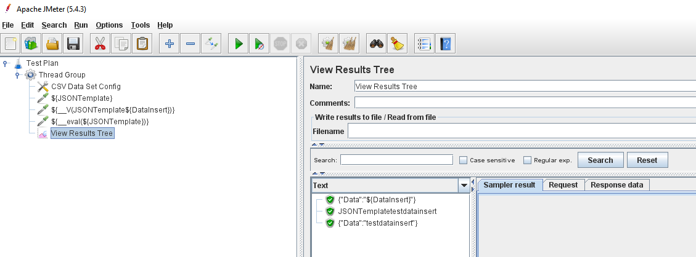This screenshot has height=257, width=696.
Task: Open the Function Helper list icon
Action: 424,44
